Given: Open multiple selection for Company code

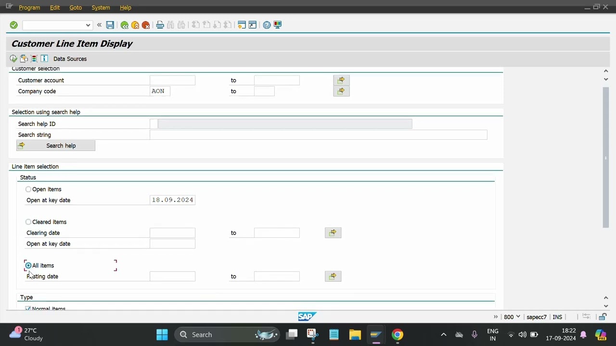Looking at the screenshot, I should (x=341, y=91).
